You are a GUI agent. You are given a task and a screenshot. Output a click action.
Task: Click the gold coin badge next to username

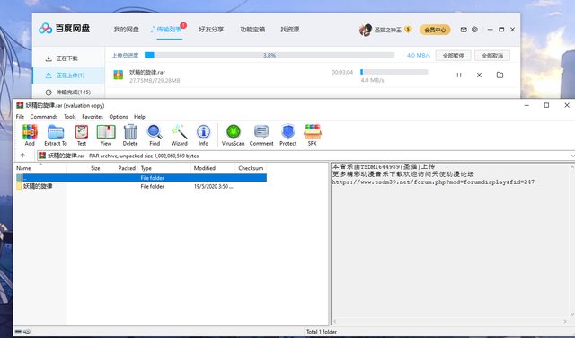click(x=408, y=30)
